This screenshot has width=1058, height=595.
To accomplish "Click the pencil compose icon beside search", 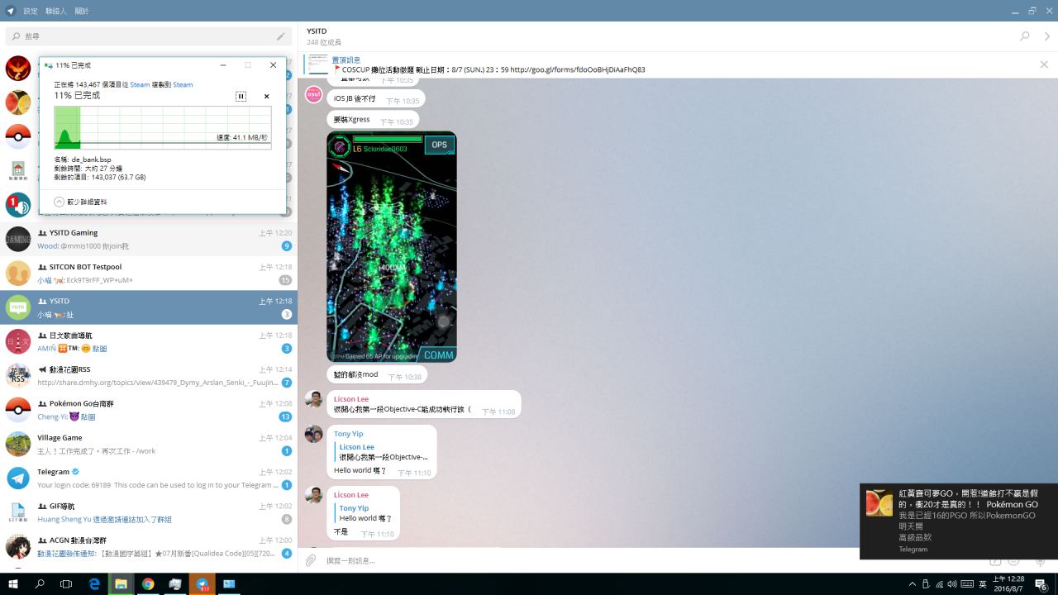I will pos(281,36).
